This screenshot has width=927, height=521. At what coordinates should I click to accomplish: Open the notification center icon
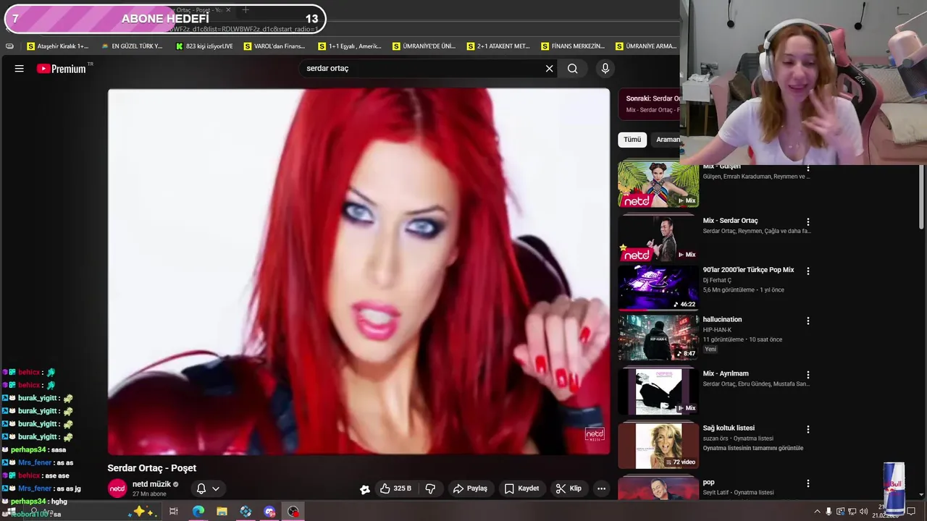tap(911, 512)
